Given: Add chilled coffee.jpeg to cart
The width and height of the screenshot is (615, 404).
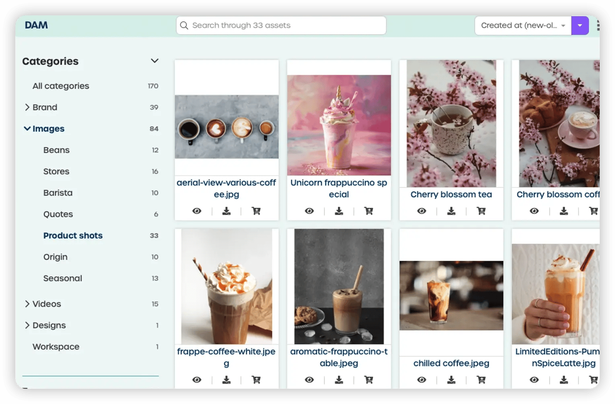Looking at the screenshot, I should 481,380.
